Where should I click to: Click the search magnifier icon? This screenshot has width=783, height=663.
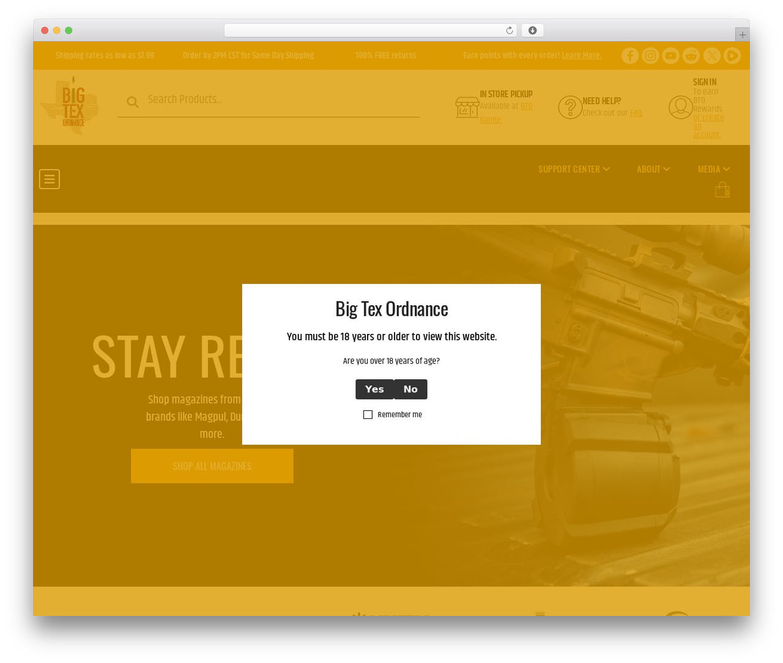(x=133, y=102)
